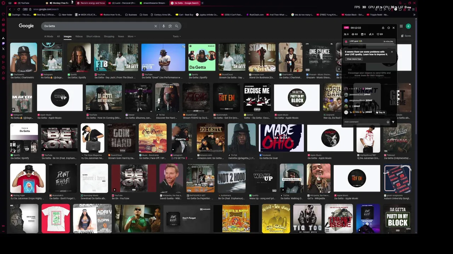
Task: Open the EXCUSE ME Genius image
Action: tap(257, 97)
